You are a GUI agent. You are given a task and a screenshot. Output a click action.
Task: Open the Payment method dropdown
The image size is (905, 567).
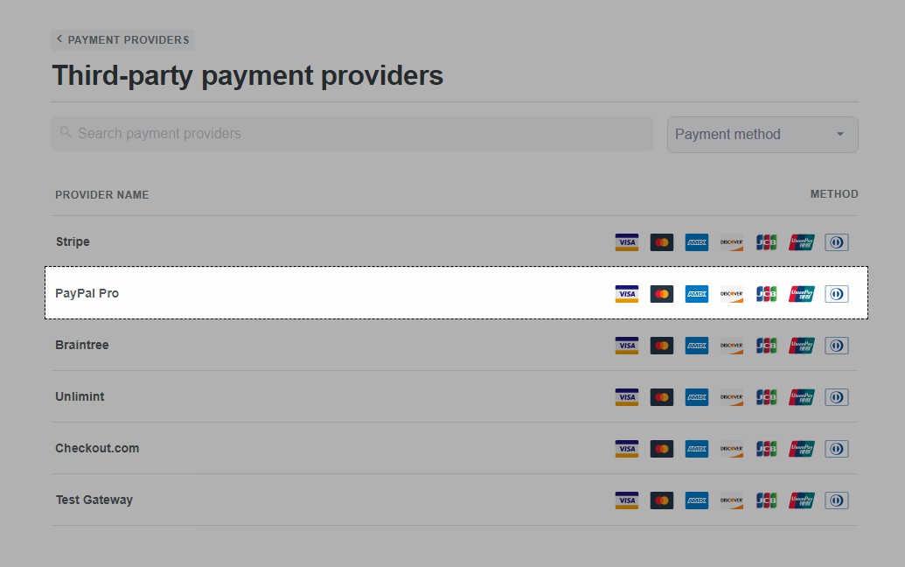pyautogui.click(x=762, y=134)
